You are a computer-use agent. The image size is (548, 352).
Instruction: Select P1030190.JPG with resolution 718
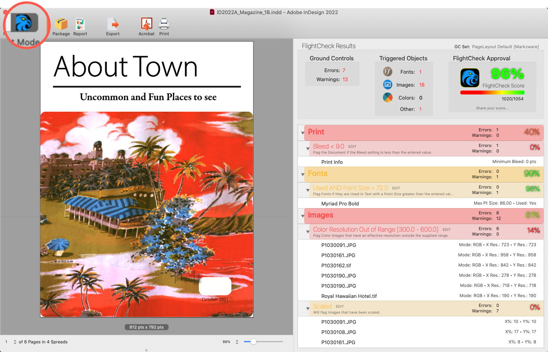(421, 286)
